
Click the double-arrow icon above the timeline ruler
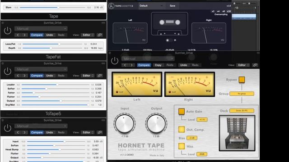[x=244, y=3]
